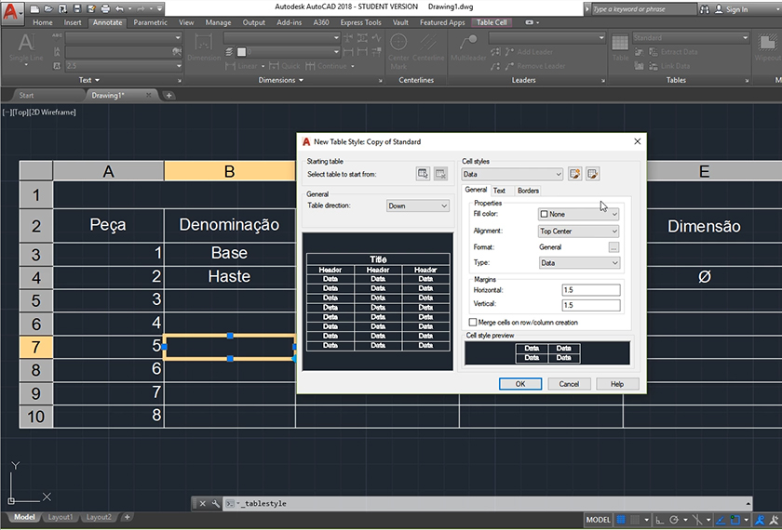Click the remove starting table icon
The width and height of the screenshot is (782, 530).
click(441, 174)
